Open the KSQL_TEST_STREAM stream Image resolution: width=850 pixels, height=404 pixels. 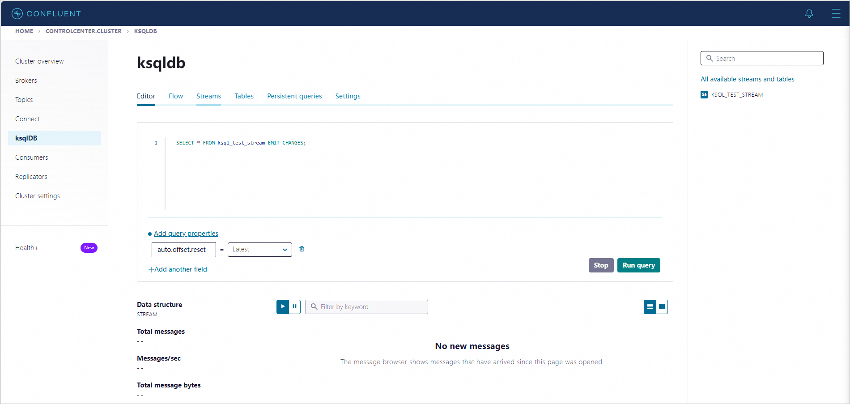click(x=737, y=94)
